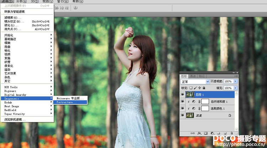Lock position with the move arrows icon
Screen dimensions: 267x148
coord(199,88)
